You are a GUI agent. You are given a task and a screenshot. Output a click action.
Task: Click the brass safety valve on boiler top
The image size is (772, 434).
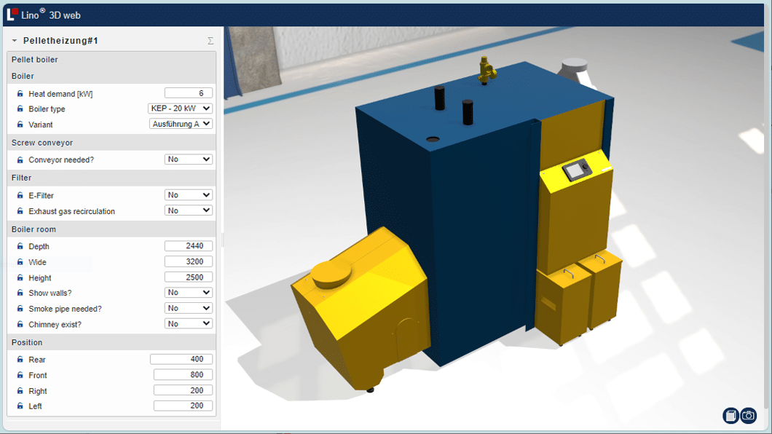[487, 71]
